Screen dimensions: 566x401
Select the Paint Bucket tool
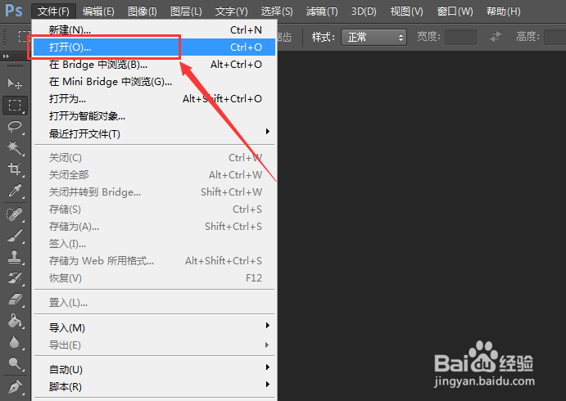tap(15, 321)
